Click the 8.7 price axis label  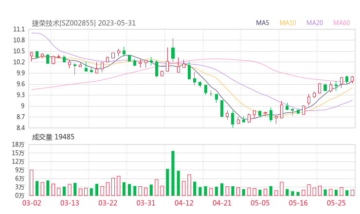tap(20, 117)
